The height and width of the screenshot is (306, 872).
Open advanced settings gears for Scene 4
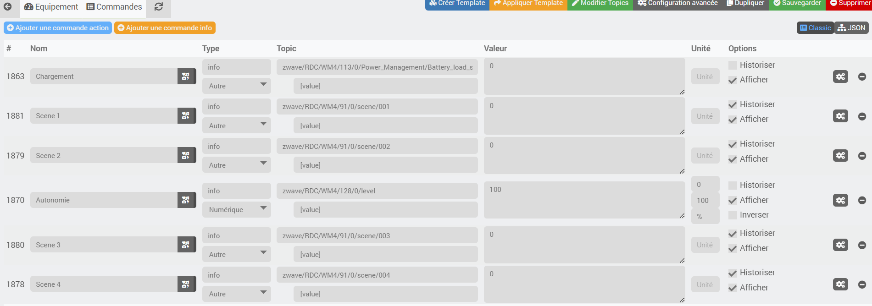point(840,284)
